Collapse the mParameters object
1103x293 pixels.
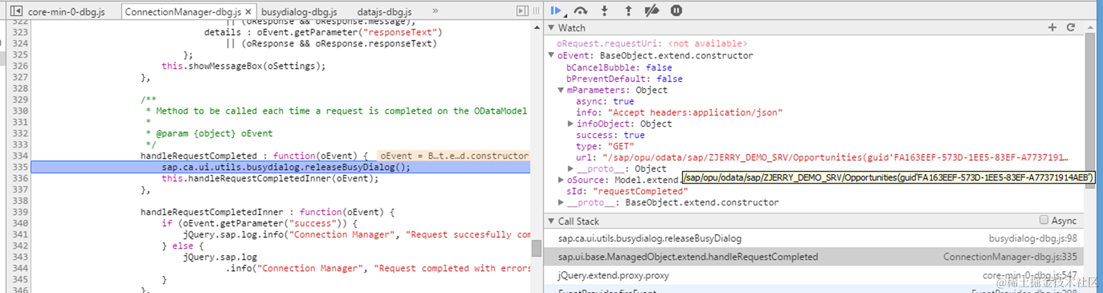[560, 91]
